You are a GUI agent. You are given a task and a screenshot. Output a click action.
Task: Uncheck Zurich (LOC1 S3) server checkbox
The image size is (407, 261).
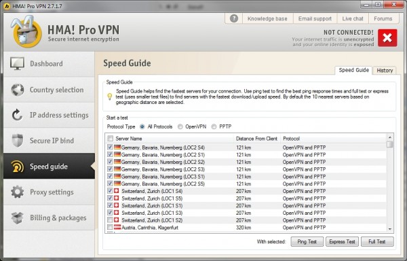coord(110,213)
